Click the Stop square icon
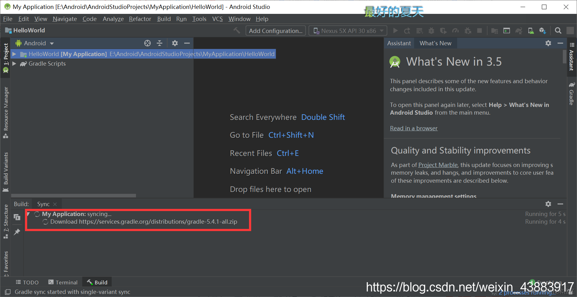The width and height of the screenshot is (577, 297). pyautogui.click(x=479, y=31)
